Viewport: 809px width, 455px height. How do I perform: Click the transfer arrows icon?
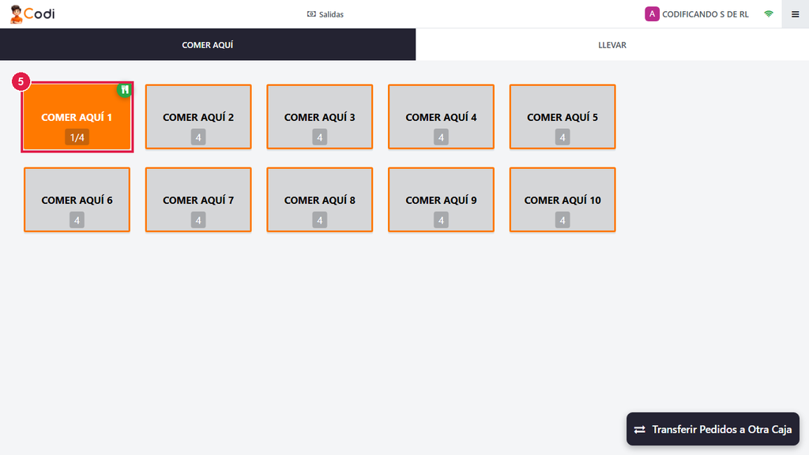pyautogui.click(x=640, y=429)
